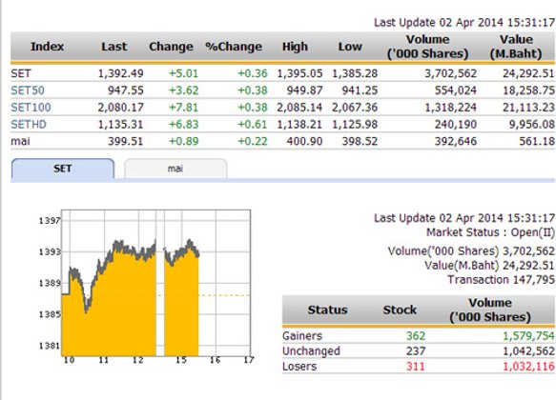This screenshot has width=556, height=400.
Task: Click the High column header
Action: point(295,47)
